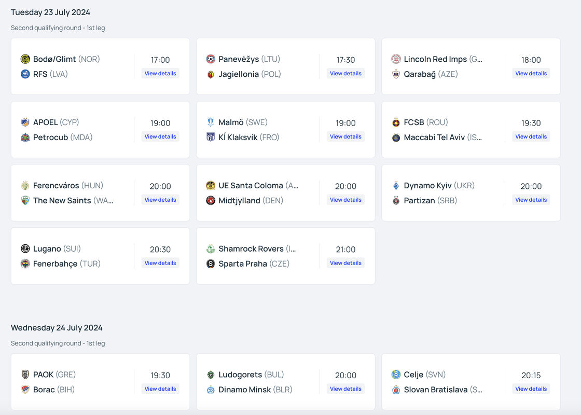Click the 17:00 kickoff time
This screenshot has height=415, width=581.
tap(160, 60)
